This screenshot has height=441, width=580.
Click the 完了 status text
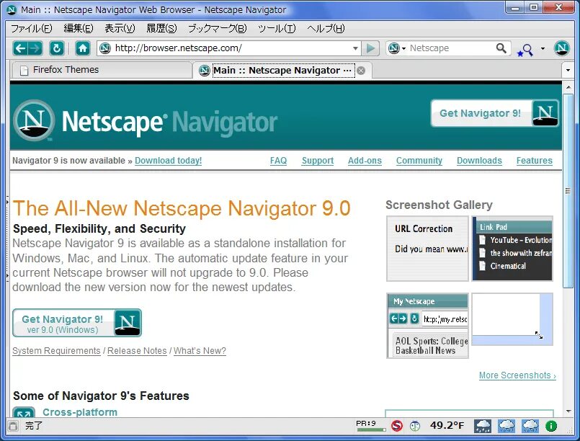coord(34,426)
